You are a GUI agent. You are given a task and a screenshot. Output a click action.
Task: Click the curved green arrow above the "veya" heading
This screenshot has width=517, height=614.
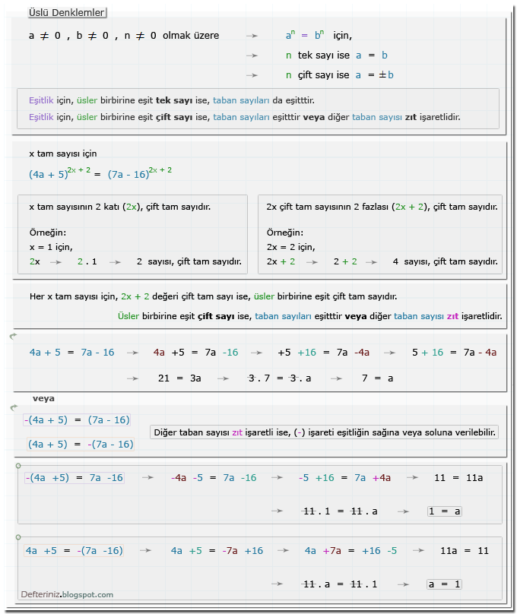tap(14, 336)
